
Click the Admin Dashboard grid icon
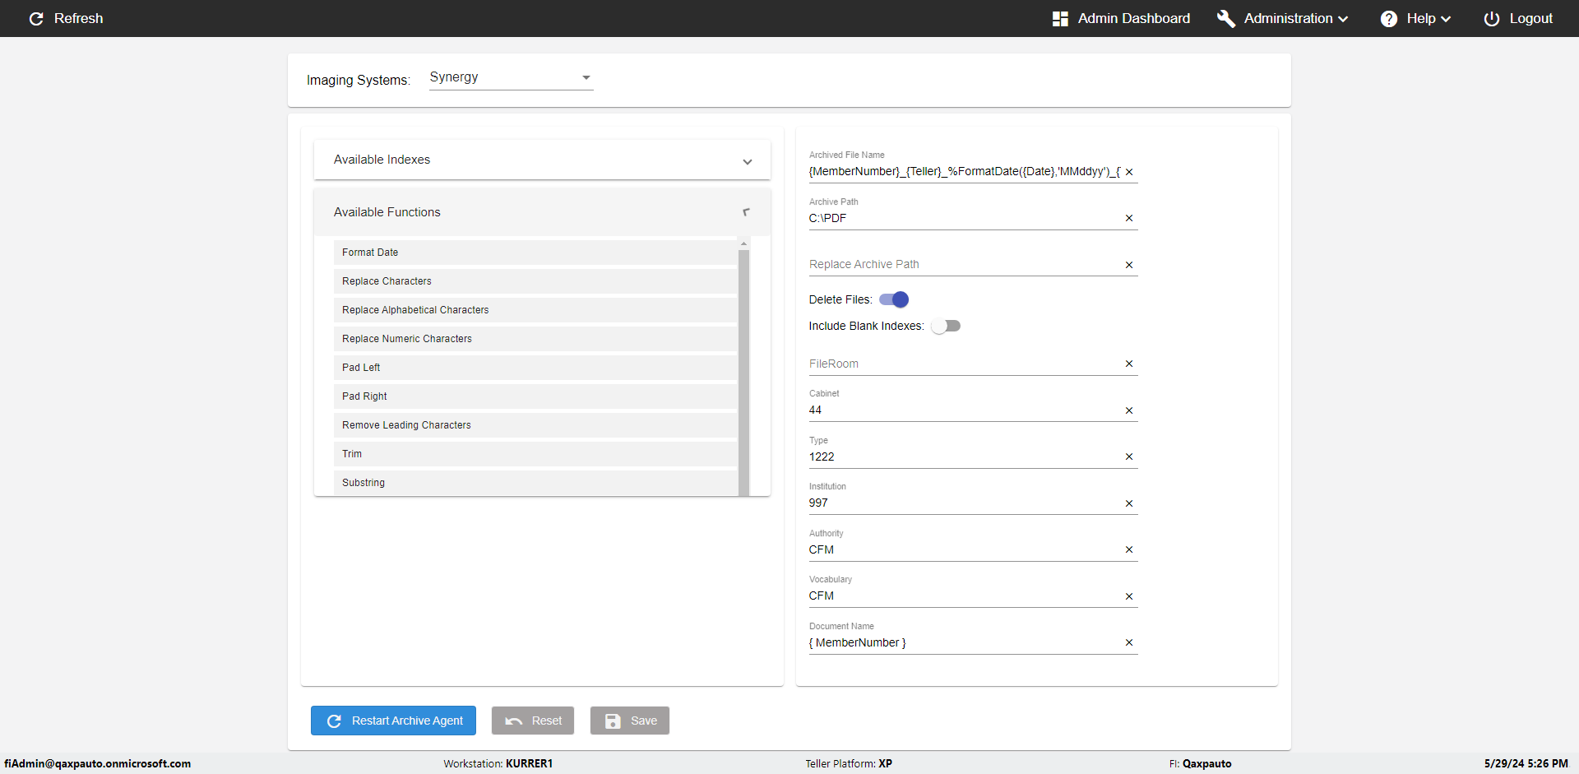[x=1060, y=18]
